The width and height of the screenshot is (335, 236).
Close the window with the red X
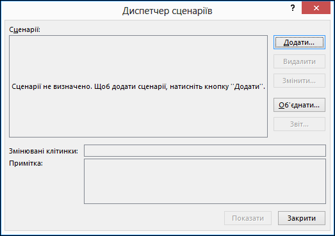click(x=316, y=8)
